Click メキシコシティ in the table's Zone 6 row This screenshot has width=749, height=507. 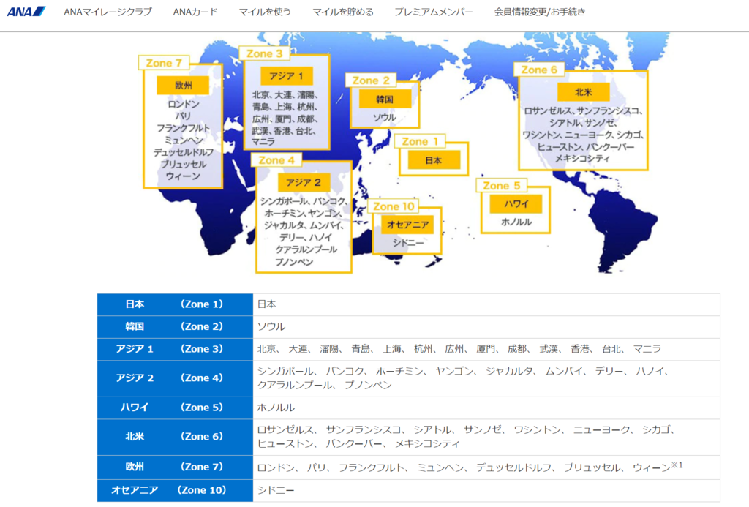pos(427,444)
